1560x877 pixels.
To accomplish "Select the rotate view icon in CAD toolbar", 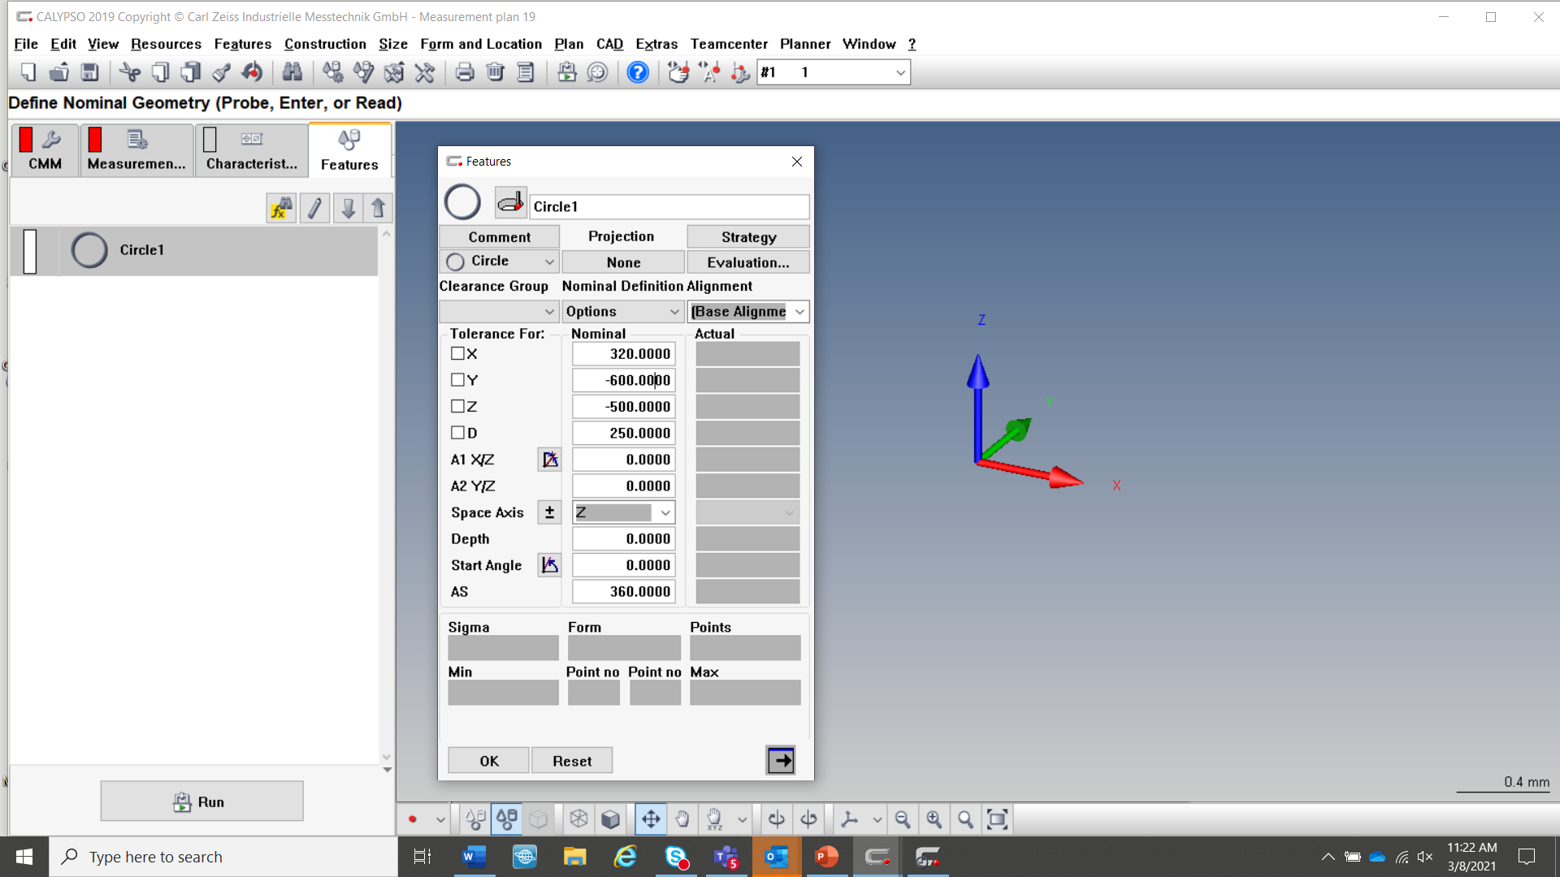I will pos(777,819).
